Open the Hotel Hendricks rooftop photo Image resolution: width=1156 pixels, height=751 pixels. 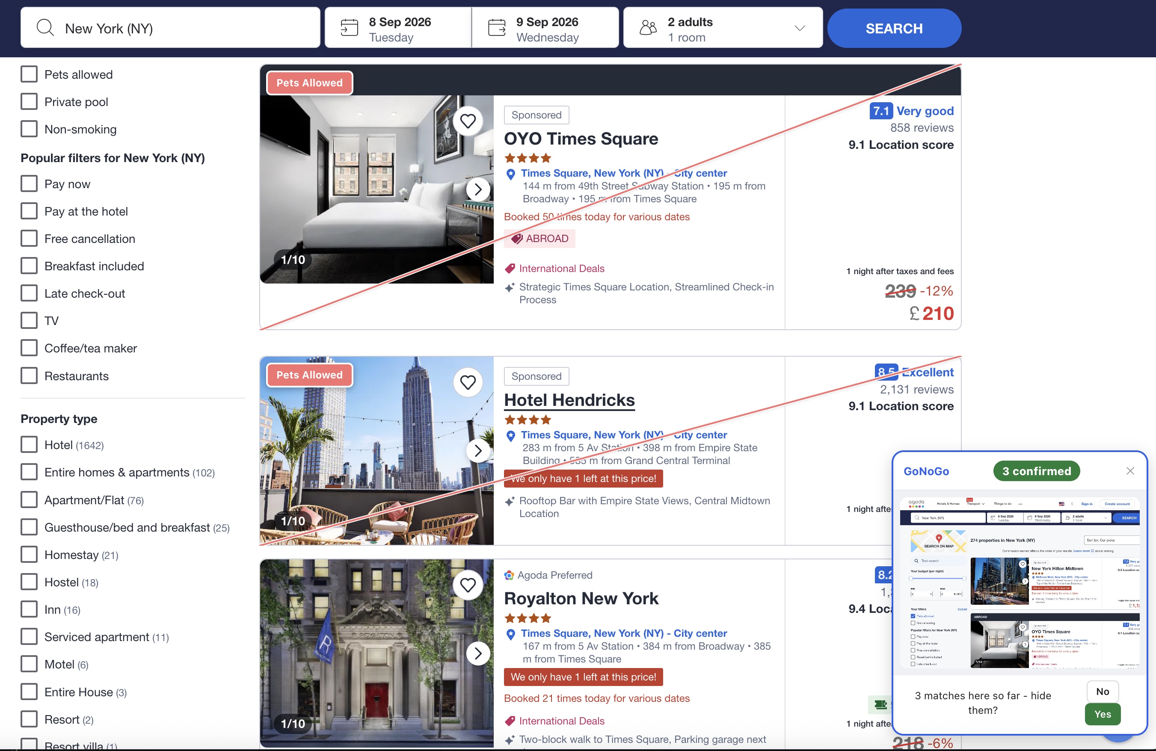(x=377, y=451)
